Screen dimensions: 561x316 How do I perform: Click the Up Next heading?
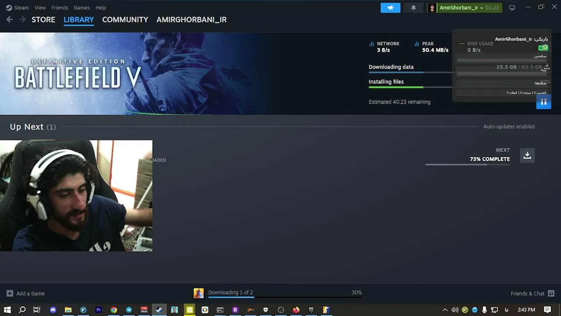33,127
